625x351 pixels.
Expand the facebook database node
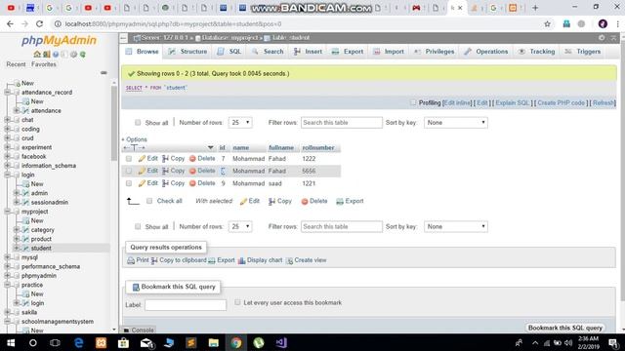pyautogui.click(x=7, y=156)
